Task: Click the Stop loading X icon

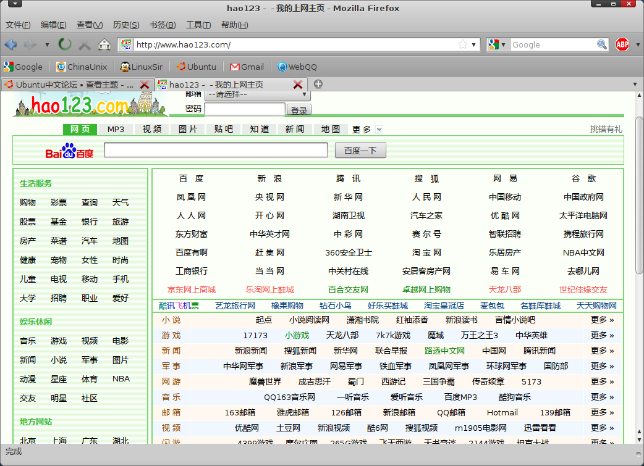Action: 84,44
